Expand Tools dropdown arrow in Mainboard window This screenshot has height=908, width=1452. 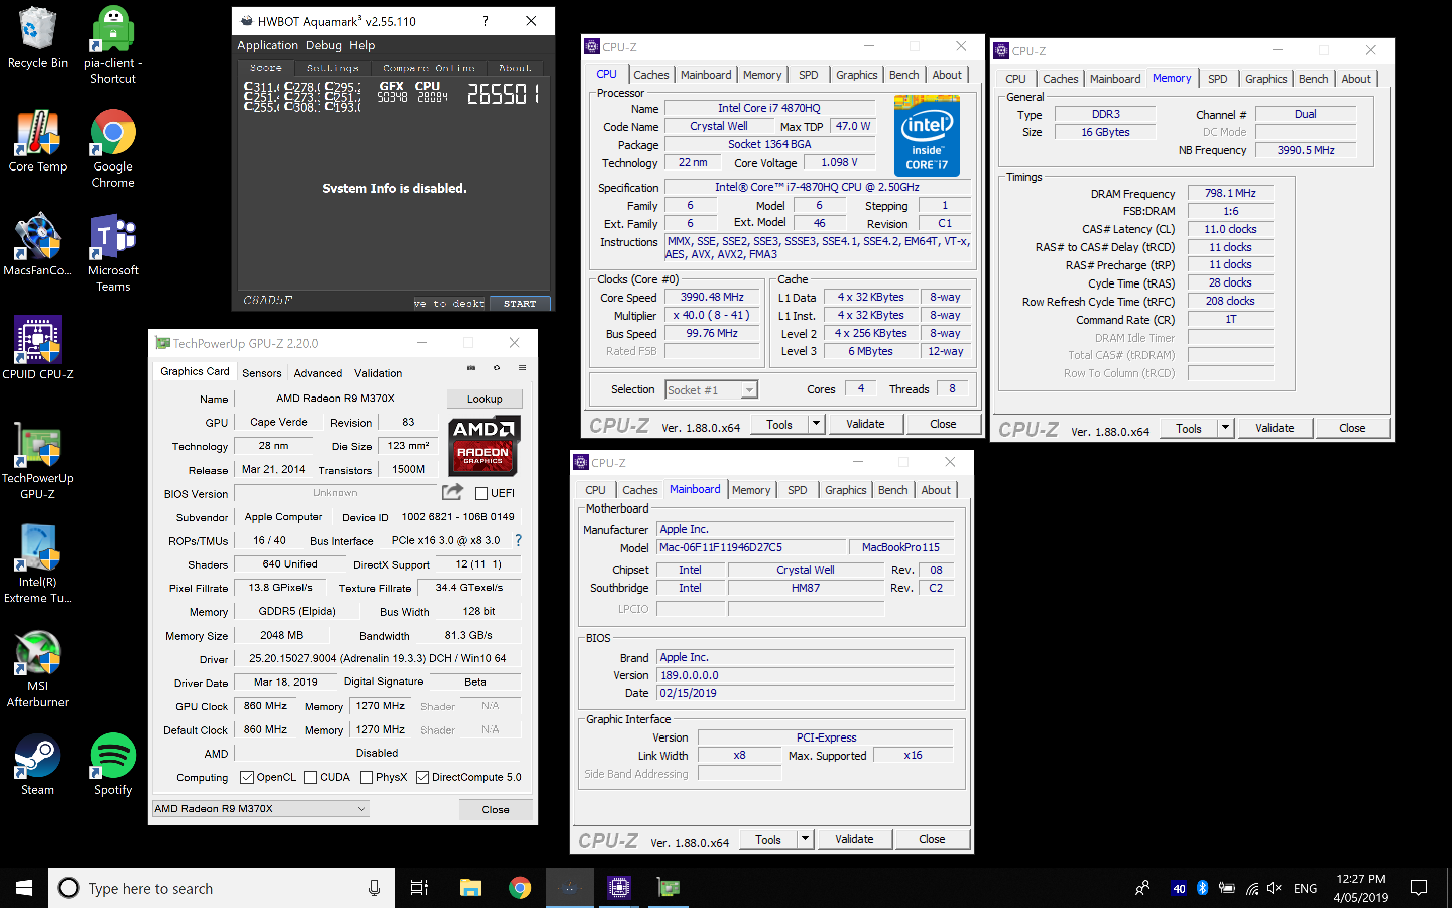pos(805,839)
